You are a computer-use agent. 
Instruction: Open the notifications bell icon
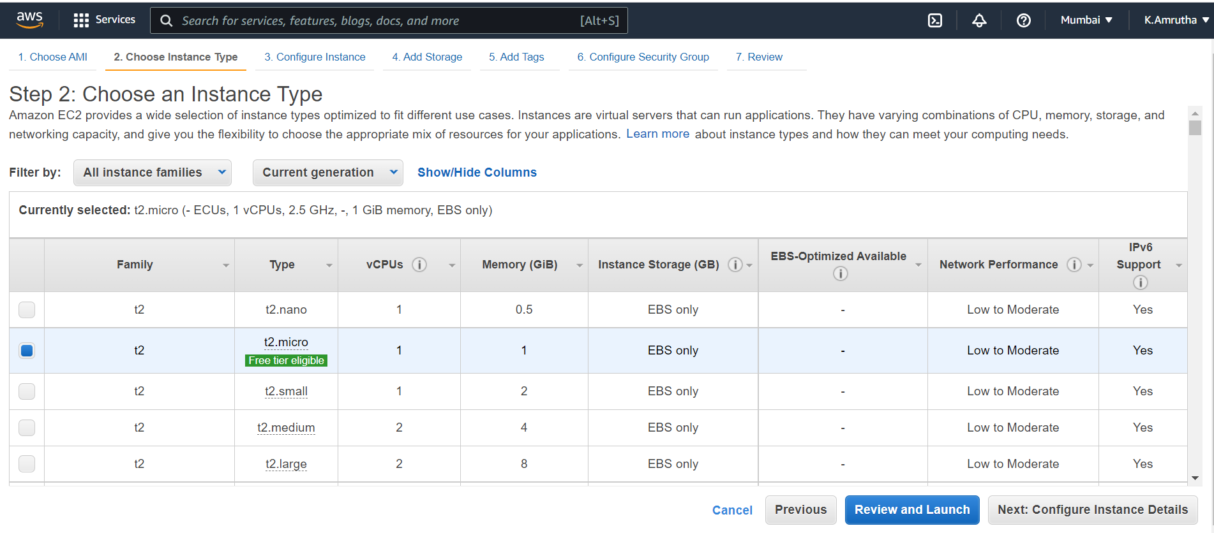point(979,20)
